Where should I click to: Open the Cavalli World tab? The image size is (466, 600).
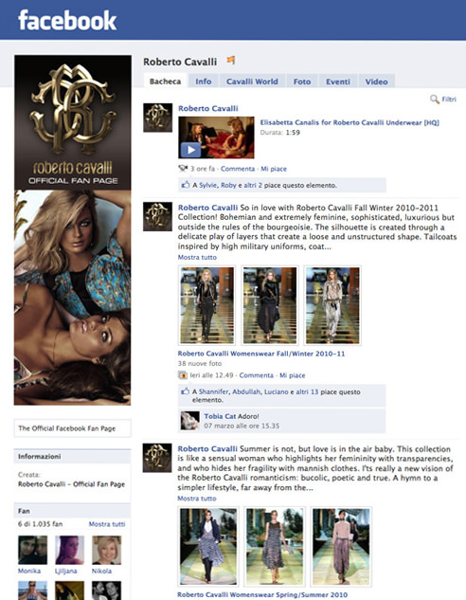[x=252, y=82]
